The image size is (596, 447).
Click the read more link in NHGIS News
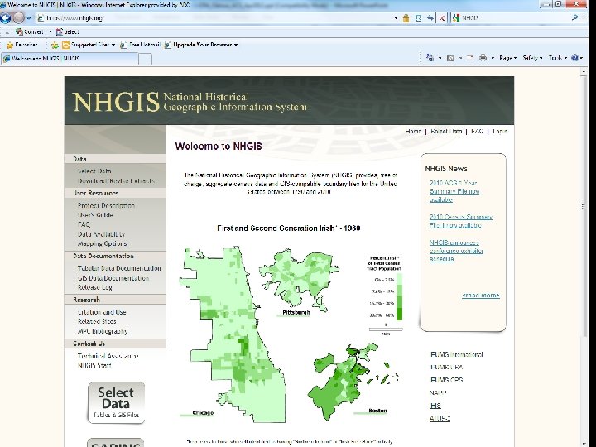pos(480,296)
